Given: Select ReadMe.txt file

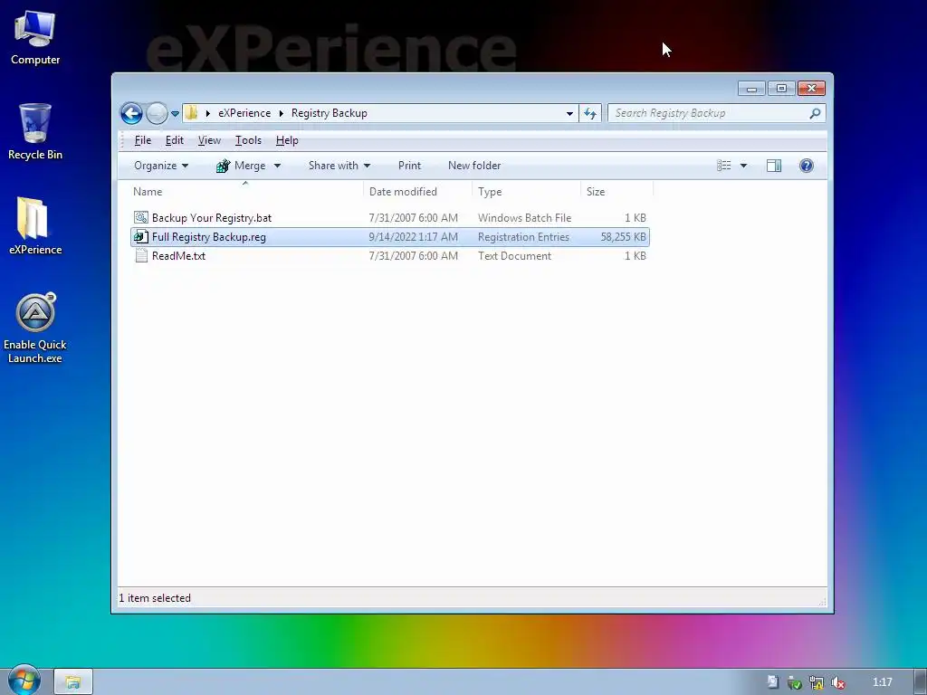Looking at the screenshot, I should click(x=389, y=256).
